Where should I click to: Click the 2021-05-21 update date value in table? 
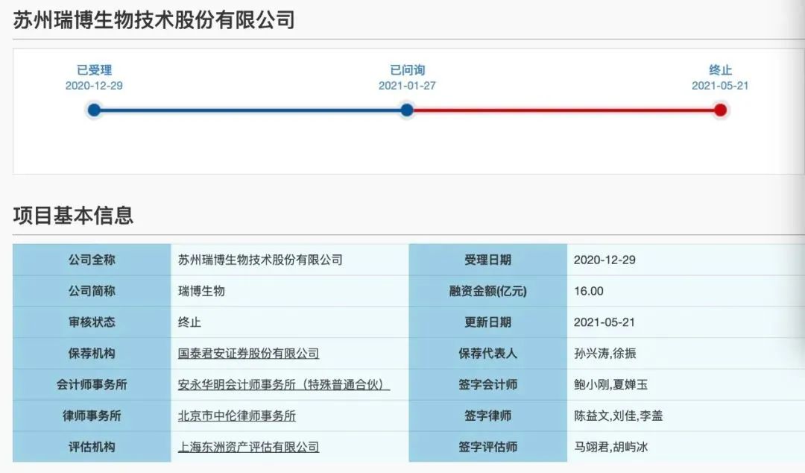tap(604, 322)
